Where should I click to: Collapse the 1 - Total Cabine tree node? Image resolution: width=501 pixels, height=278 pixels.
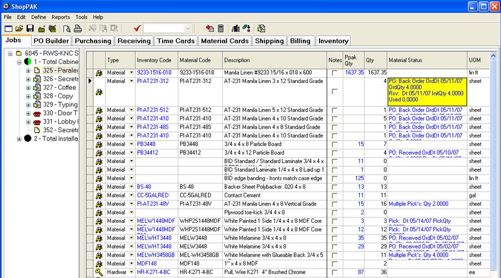coord(19,62)
